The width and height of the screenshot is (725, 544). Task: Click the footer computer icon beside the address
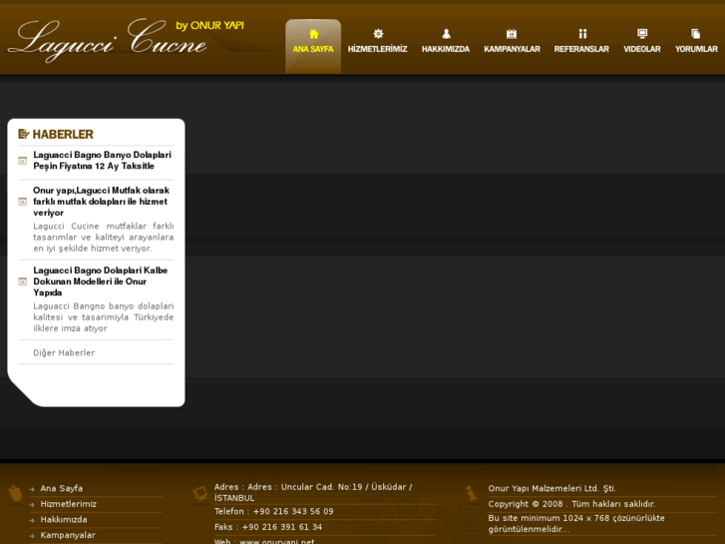pos(200,493)
